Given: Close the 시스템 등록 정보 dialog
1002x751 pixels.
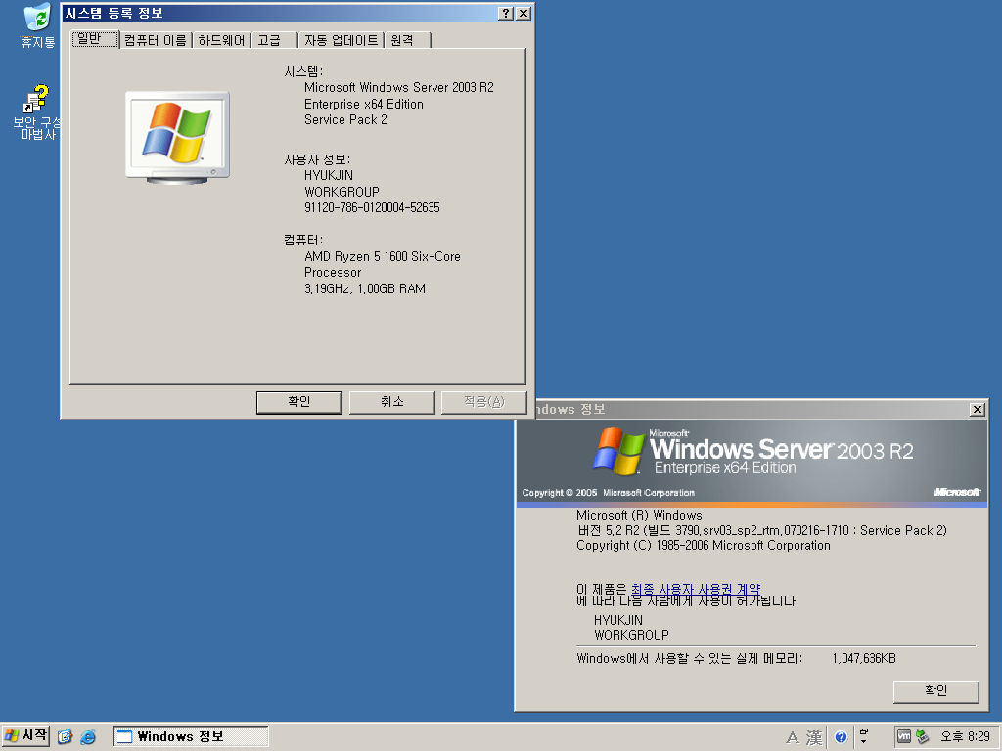Looking at the screenshot, I should pos(524,14).
